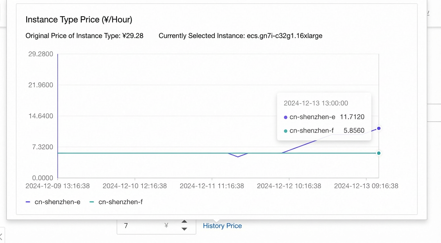Toggle the cn-shenzhen-e legend series

53,202
